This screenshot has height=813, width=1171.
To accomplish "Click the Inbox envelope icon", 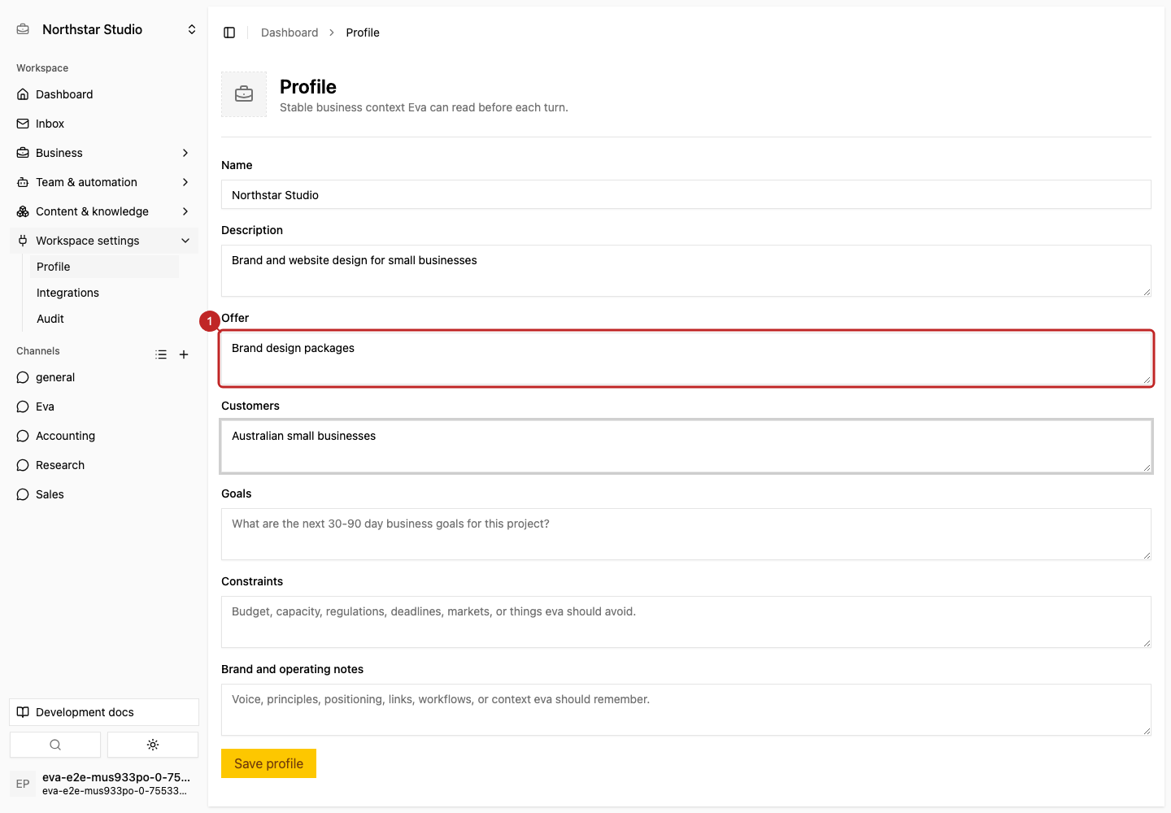I will (23, 124).
